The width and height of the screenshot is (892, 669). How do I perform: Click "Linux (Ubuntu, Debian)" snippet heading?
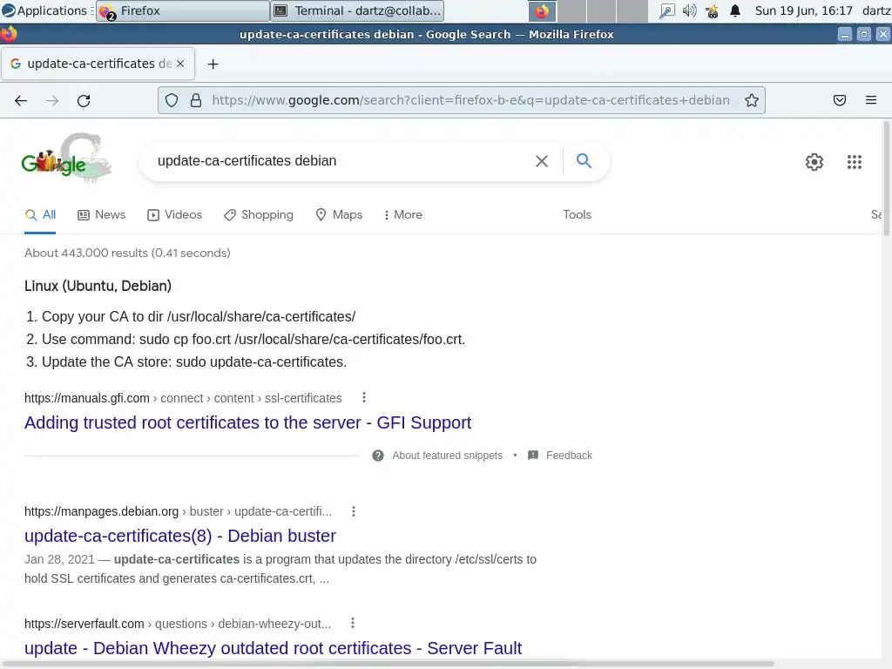point(98,286)
